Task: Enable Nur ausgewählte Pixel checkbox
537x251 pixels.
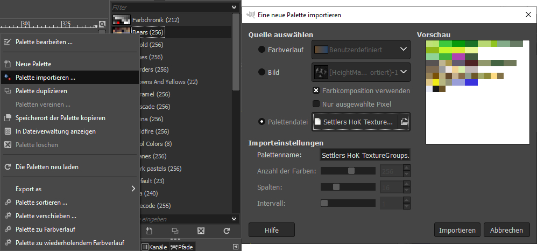Action: click(317, 103)
